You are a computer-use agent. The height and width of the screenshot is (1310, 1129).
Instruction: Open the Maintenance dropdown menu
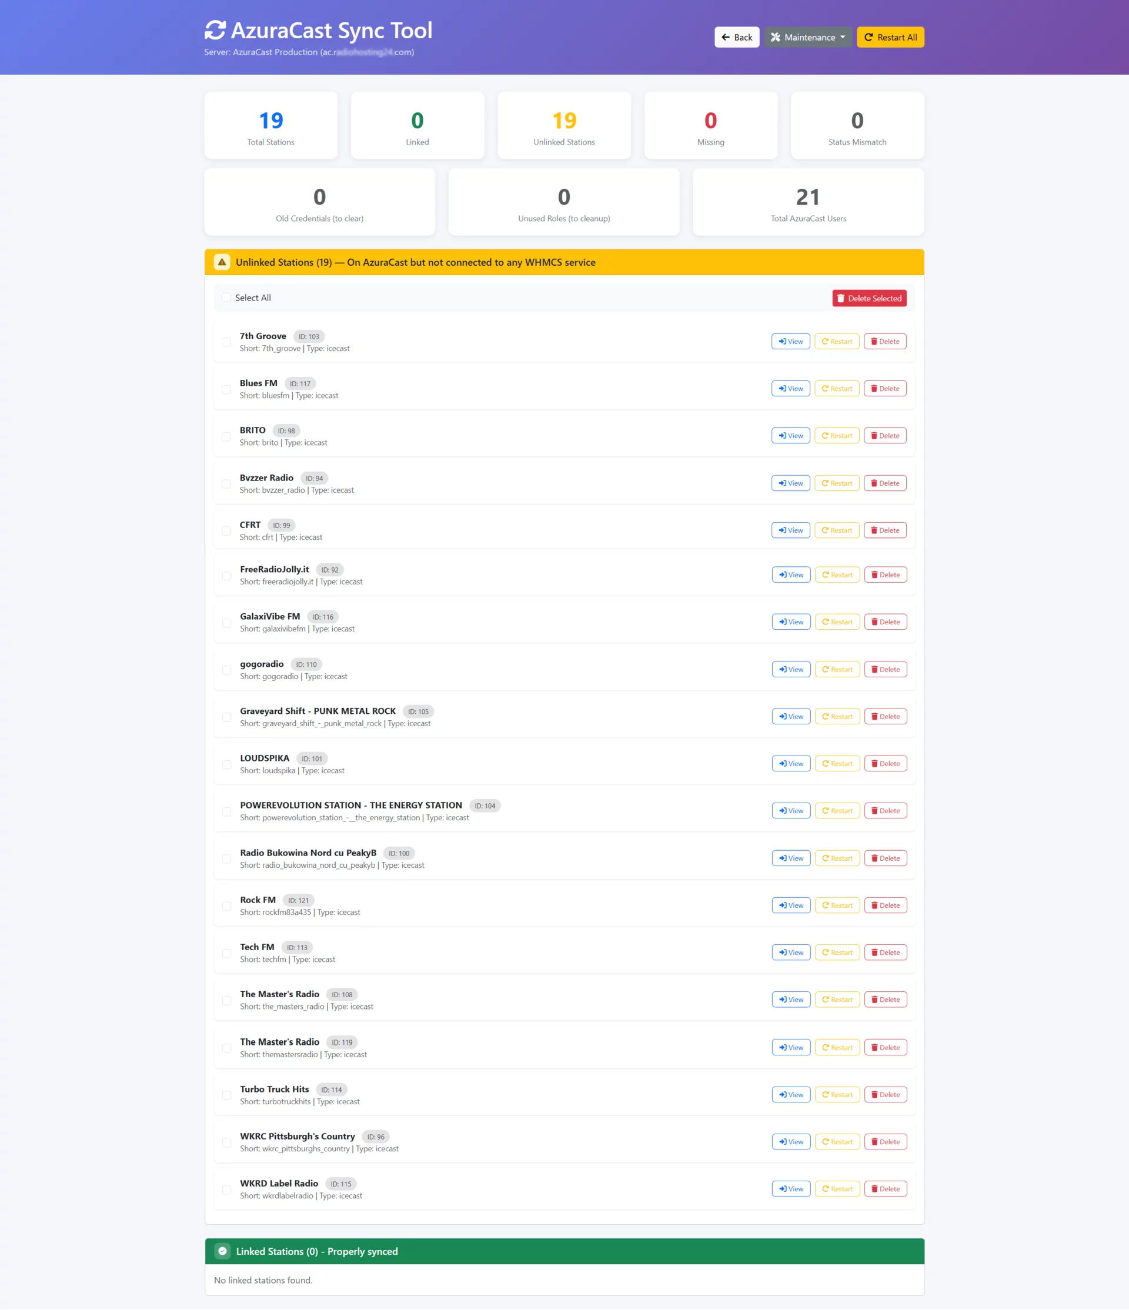[808, 36]
